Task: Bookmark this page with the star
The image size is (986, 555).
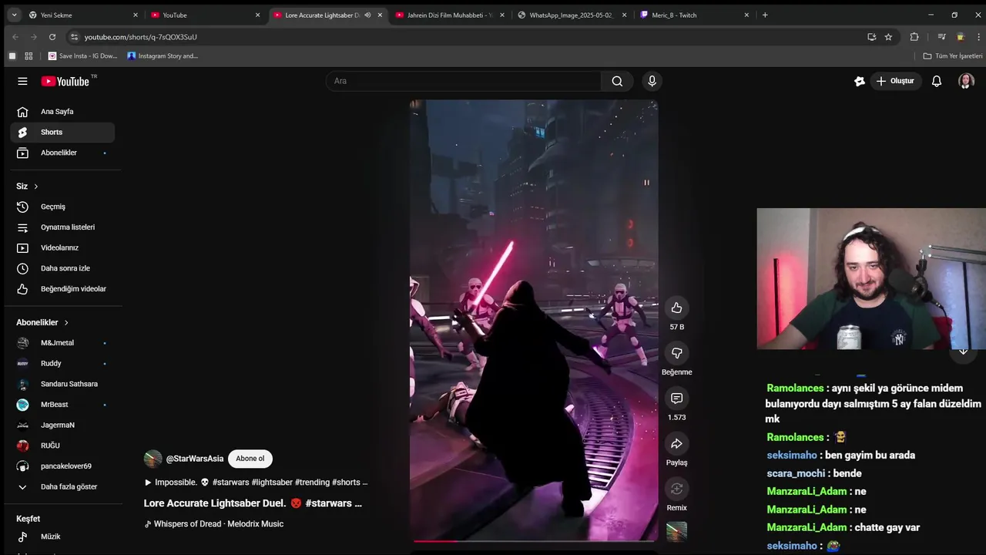Action: pyautogui.click(x=888, y=37)
